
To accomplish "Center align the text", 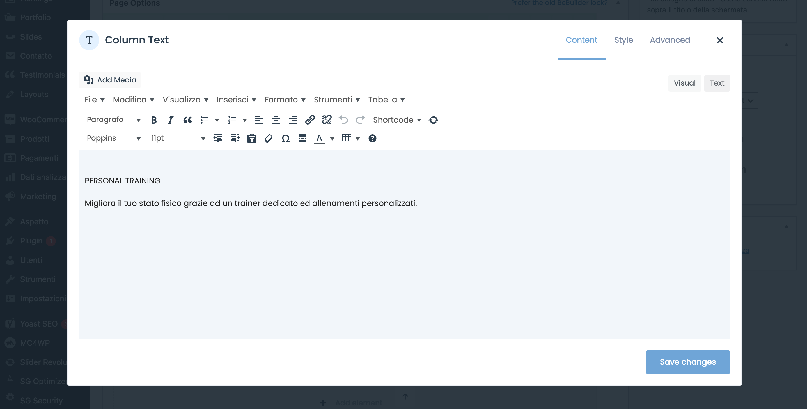I will click(276, 120).
